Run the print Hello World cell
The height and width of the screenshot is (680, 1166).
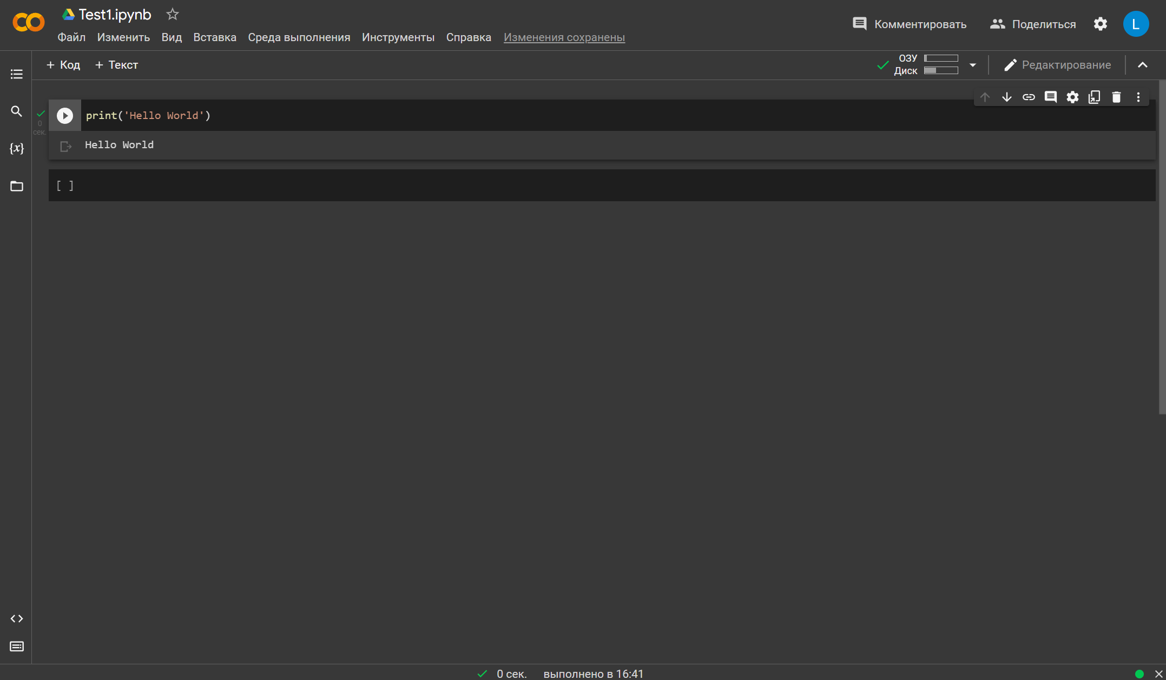pos(65,116)
